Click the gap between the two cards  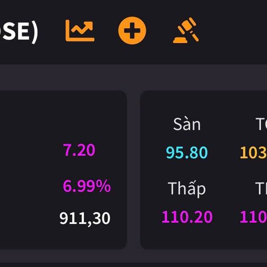[133, 169]
